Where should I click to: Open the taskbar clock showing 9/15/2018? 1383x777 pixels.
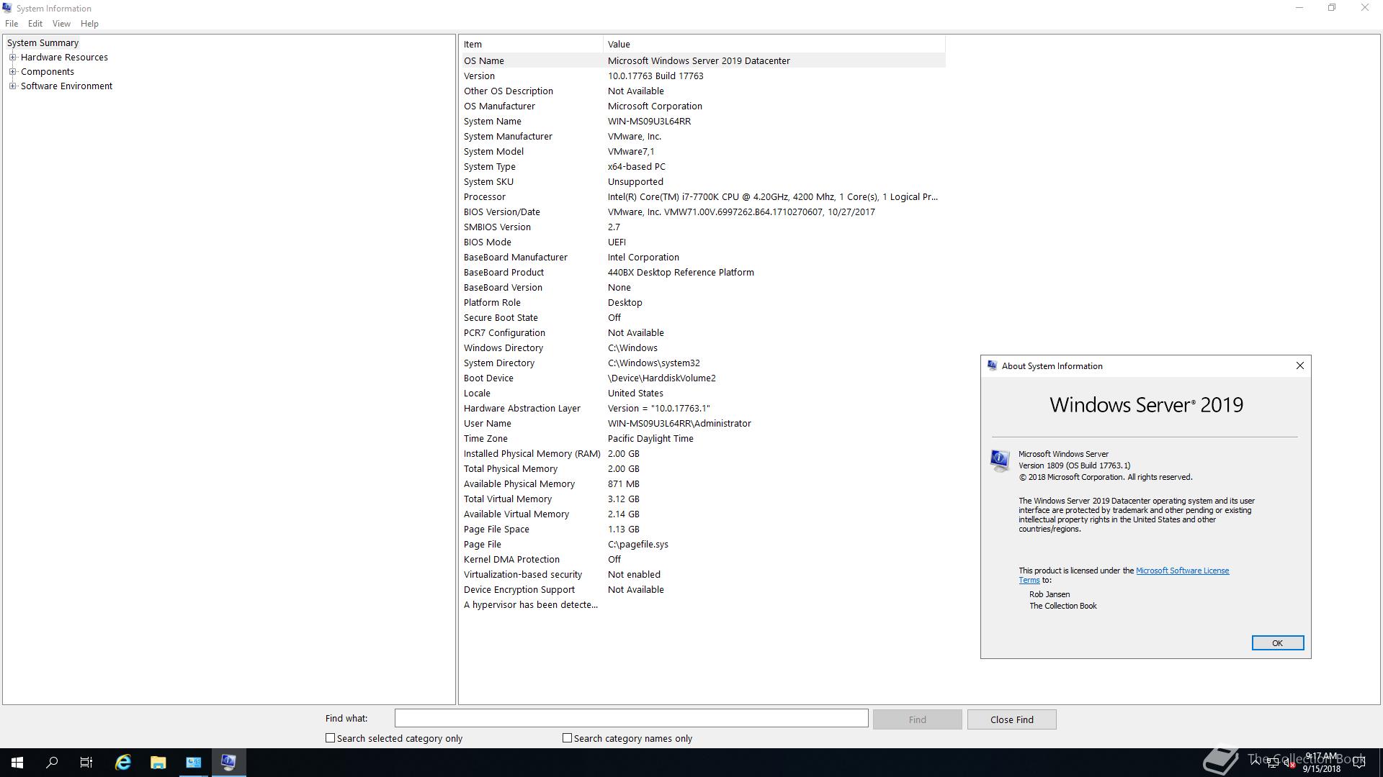pyautogui.click(x=1321, y=763)
